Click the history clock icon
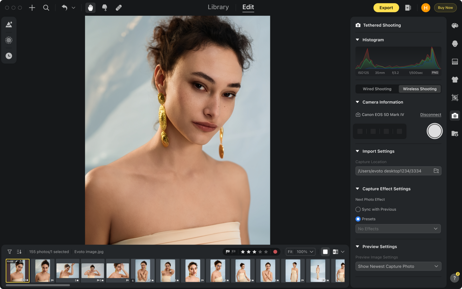Screen dimensions: 462x289 (x=9, y=56)
